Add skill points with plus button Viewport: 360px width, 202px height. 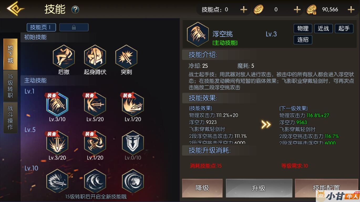coord(244,10)
